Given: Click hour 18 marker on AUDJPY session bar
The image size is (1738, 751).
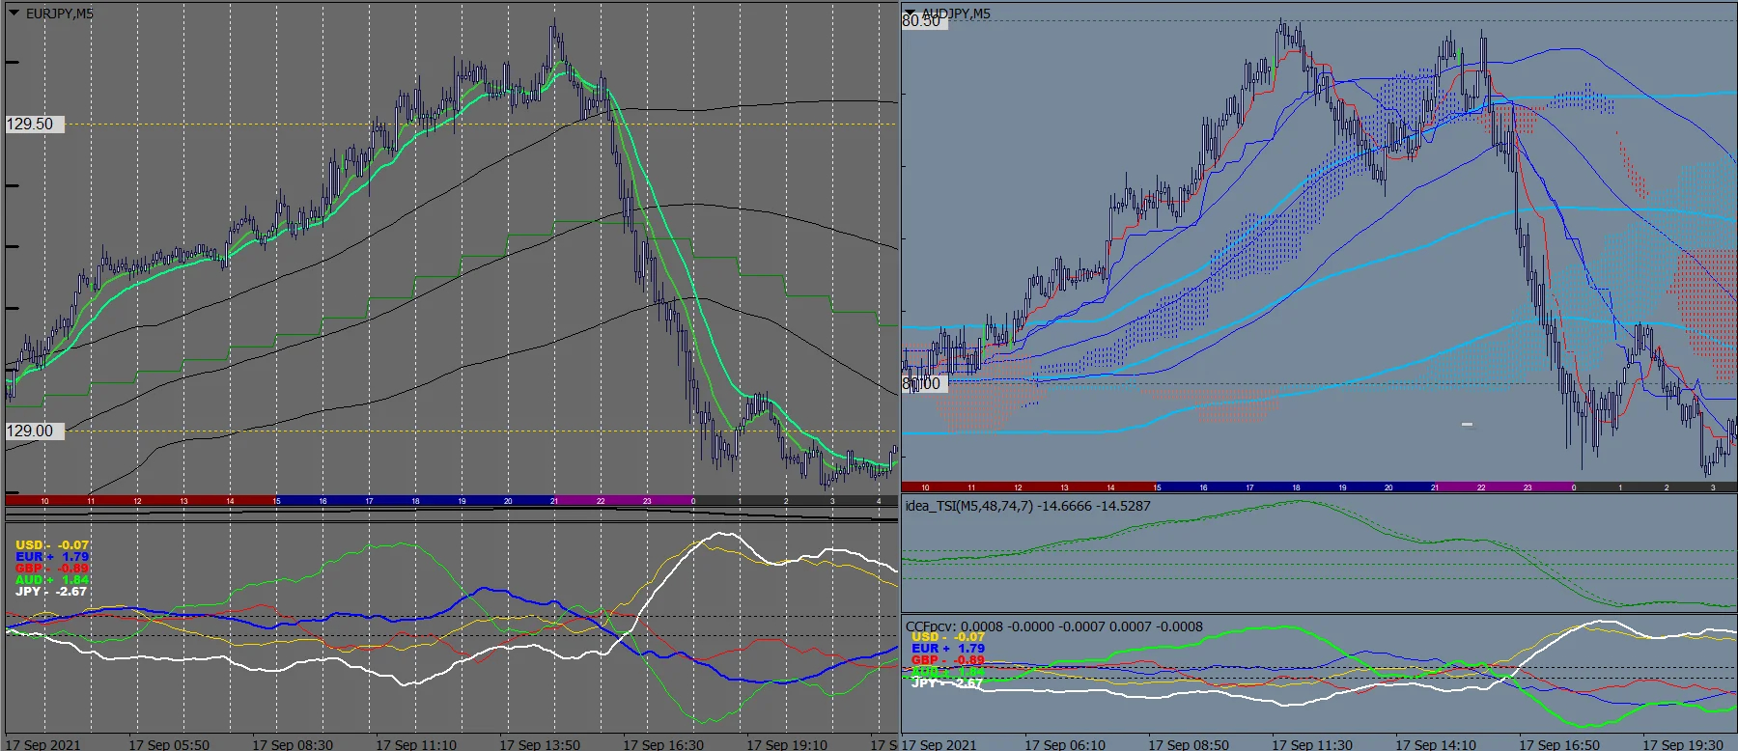Looking at the screenshot, I should 1296,487.
